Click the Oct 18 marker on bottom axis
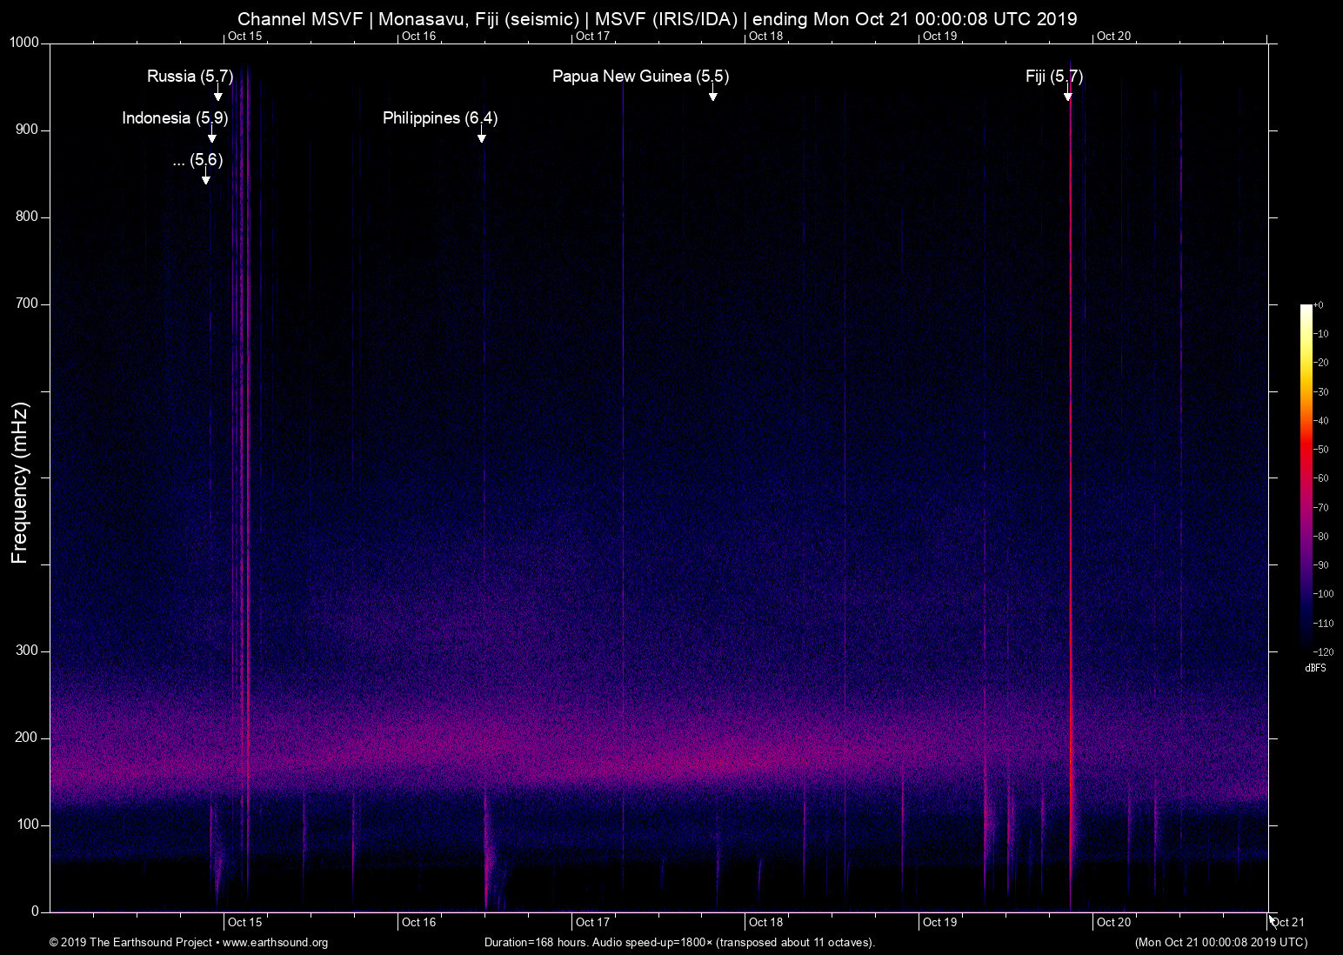1343x955 pixels. pos(765,922)
